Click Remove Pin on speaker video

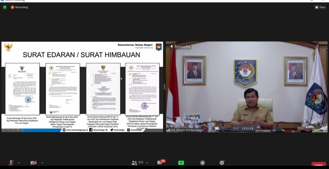[x=181, y=47]
